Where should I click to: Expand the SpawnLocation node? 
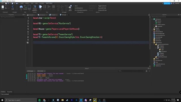154,25
